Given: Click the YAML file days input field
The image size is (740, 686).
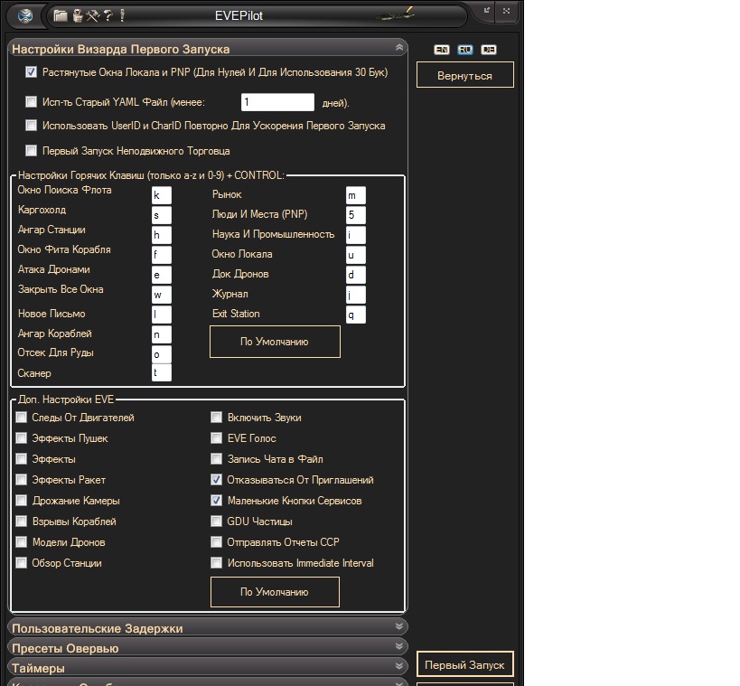Looking at the screenshot, I should click(277, 102).
